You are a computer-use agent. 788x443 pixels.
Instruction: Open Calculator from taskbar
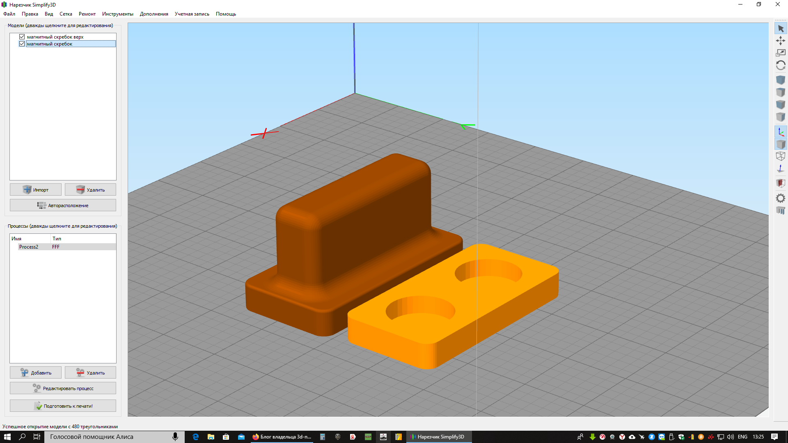323,437
